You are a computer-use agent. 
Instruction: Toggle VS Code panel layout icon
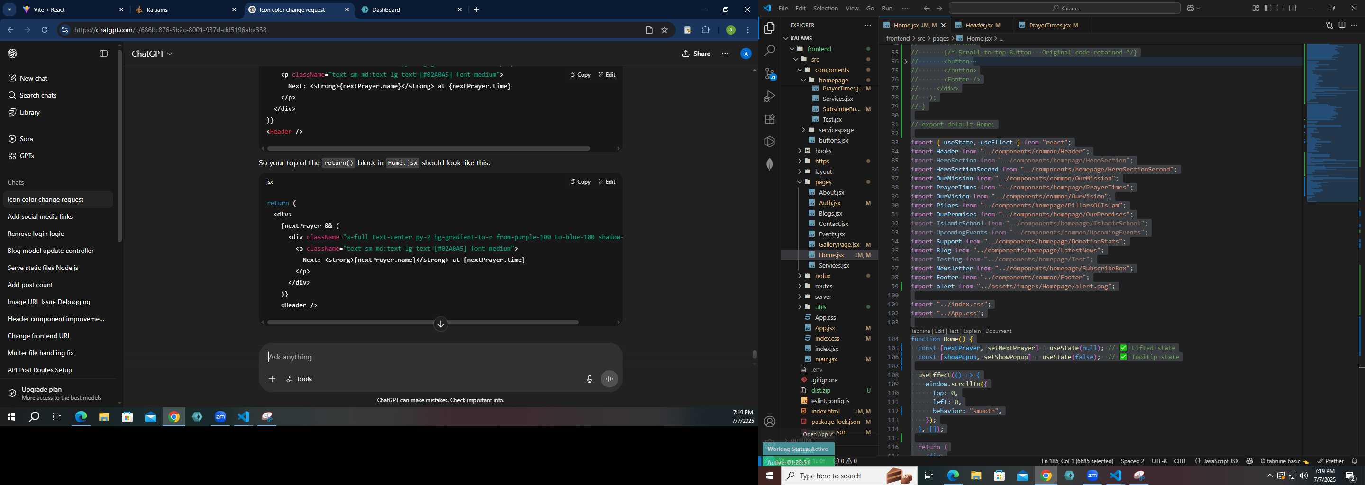1280,9
